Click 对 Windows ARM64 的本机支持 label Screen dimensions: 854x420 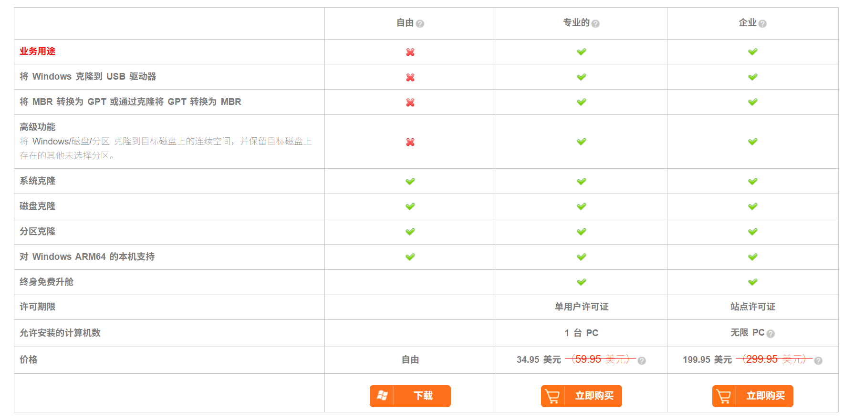click(87, 256)
